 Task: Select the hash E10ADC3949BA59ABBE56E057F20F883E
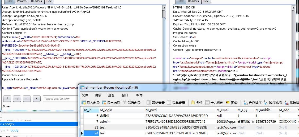pyautogui.click(x=180, y=127)
